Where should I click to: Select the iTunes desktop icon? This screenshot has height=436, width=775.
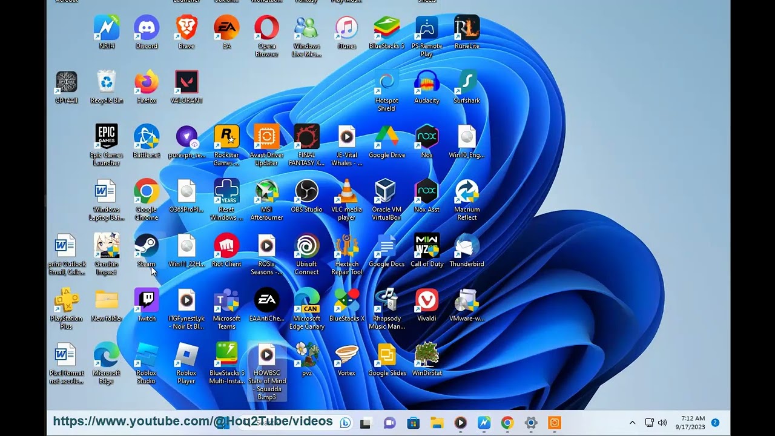tap(346, 33)
